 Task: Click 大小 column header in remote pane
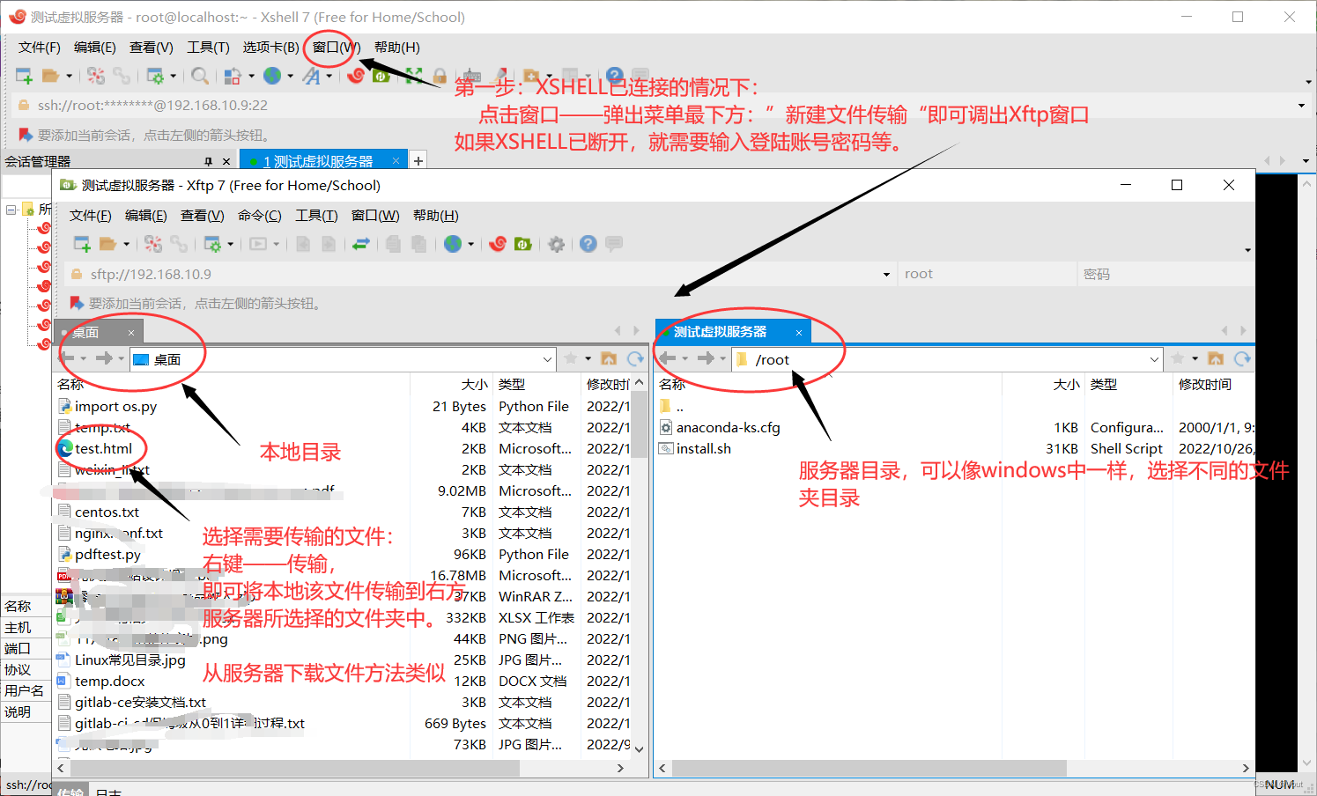click(x=1065, y=385)
